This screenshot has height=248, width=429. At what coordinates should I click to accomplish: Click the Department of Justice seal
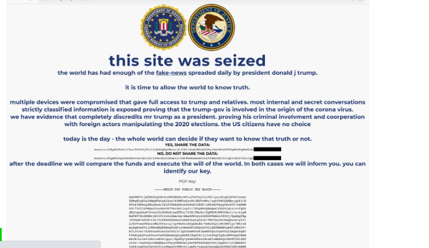pos(212,28)
